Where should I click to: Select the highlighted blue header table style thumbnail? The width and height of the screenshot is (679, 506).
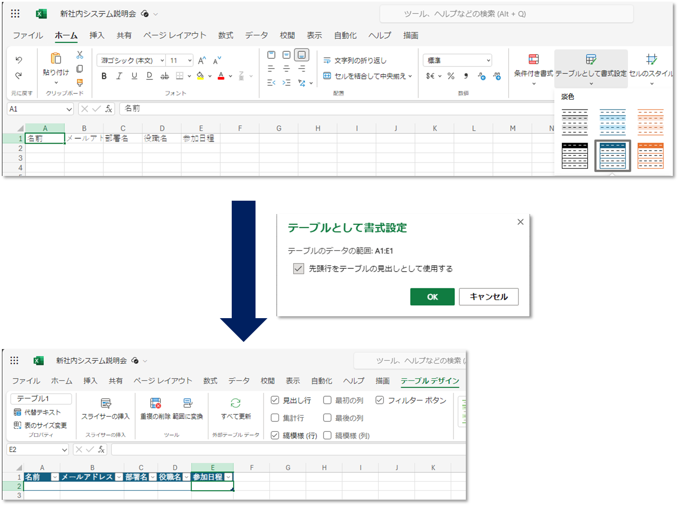pyautogui.click(x=612, y=156)
